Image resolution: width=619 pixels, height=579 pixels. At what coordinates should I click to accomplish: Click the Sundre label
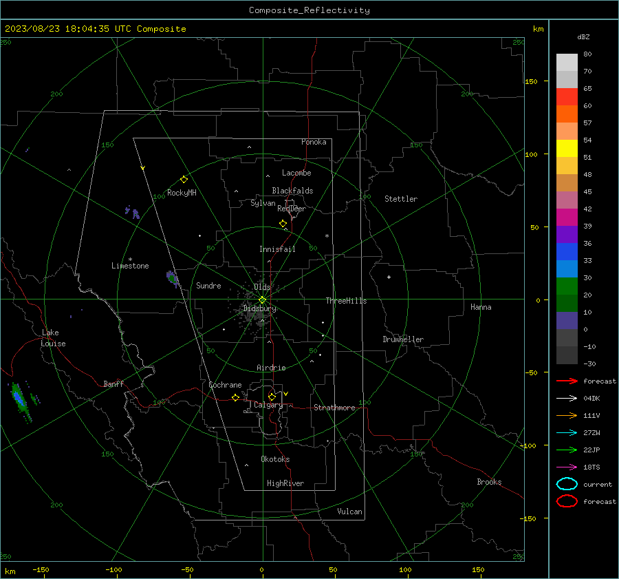[208, 285]
